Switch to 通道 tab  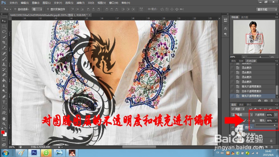[x=241, y=104]
